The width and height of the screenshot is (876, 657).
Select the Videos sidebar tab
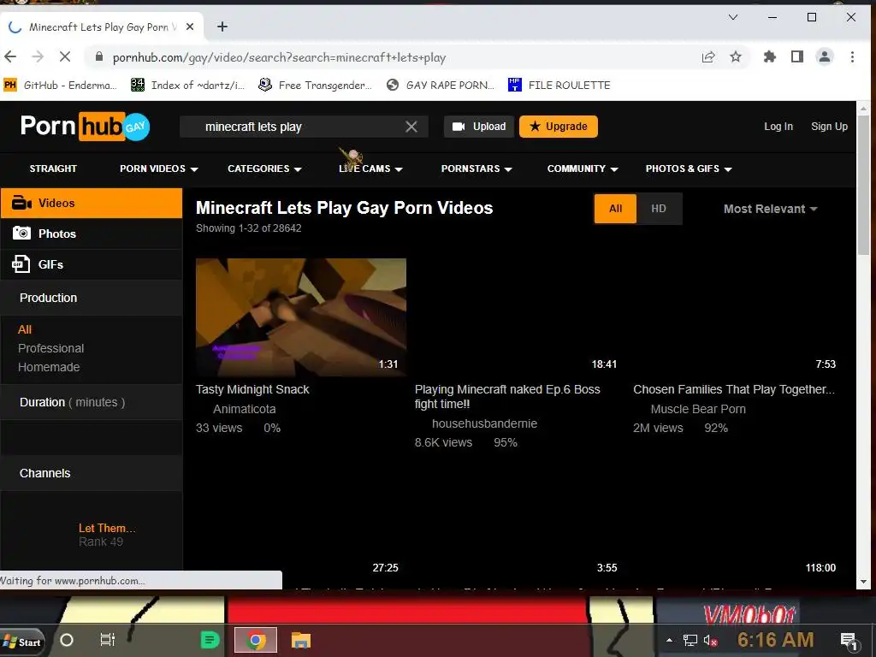[x=91, y=203]
